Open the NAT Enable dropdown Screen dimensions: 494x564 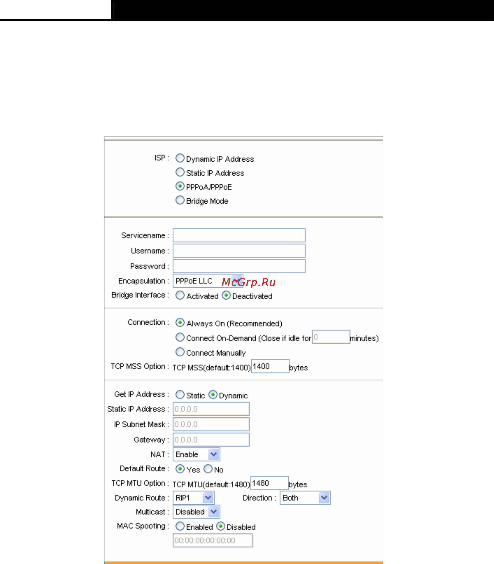tap(196, 454)
